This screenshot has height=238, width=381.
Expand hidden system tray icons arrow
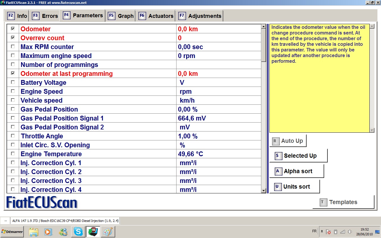321,231
